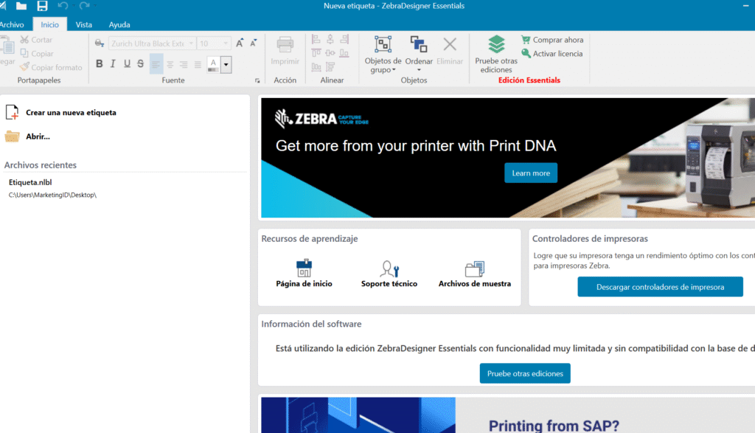Open Página de inicio resource
The height and width of the screenshot is (433, 755).
pyautogui.click(x=304, y=274)
